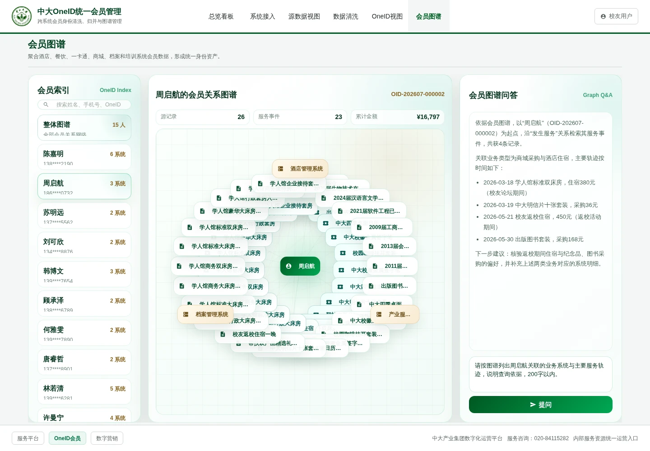Click the document icon on 学人馆豪华大床房… node

coord(202,211)
